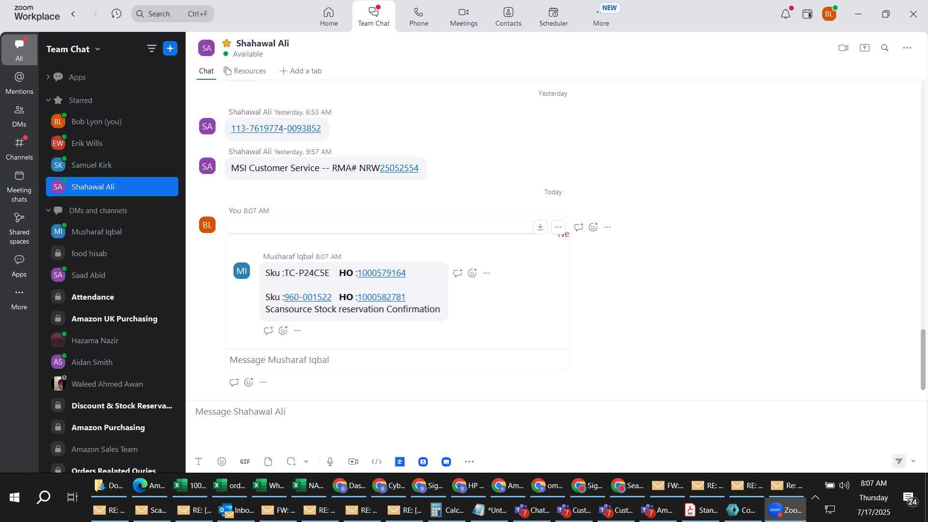The image size is (928, 522).
Task: Open Windows Start menu
Action: pyautogui.click(x=14, y=497)
